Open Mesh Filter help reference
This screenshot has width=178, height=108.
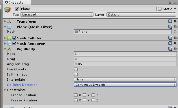pos(170,27)
